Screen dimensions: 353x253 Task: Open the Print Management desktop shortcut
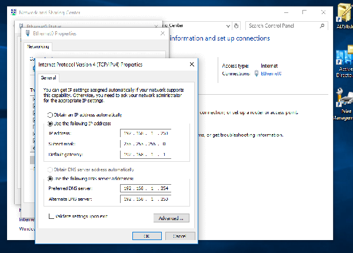344,104
